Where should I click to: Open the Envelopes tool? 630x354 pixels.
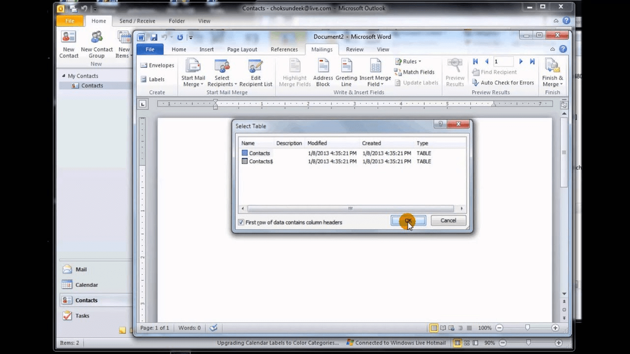coord(157,65)
